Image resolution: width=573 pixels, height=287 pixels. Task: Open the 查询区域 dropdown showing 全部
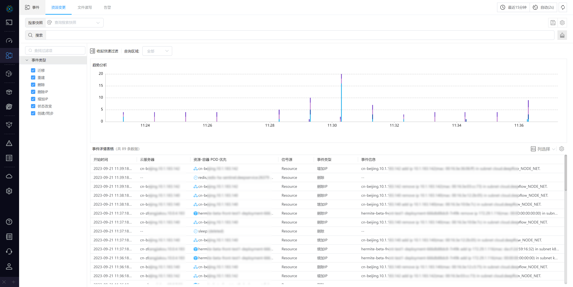[x=157, y=51]
